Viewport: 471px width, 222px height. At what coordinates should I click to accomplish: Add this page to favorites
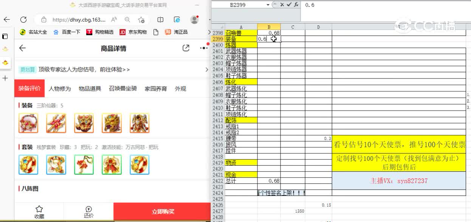click(x=141, y=20)
